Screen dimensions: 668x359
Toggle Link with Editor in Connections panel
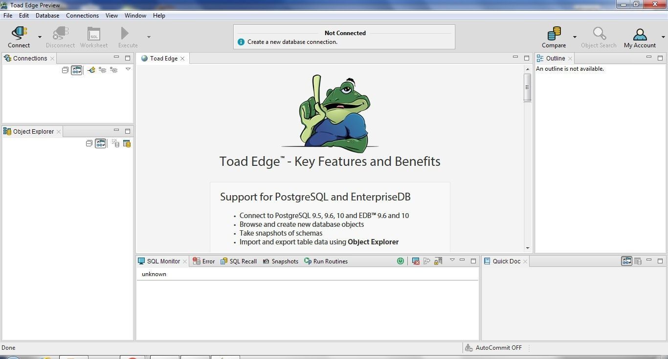pos(77,70)
